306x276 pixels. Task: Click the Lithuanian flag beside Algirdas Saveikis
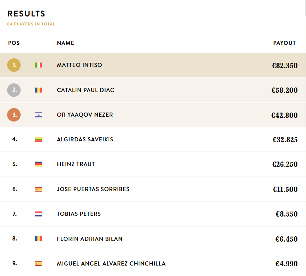coord(38,139)
